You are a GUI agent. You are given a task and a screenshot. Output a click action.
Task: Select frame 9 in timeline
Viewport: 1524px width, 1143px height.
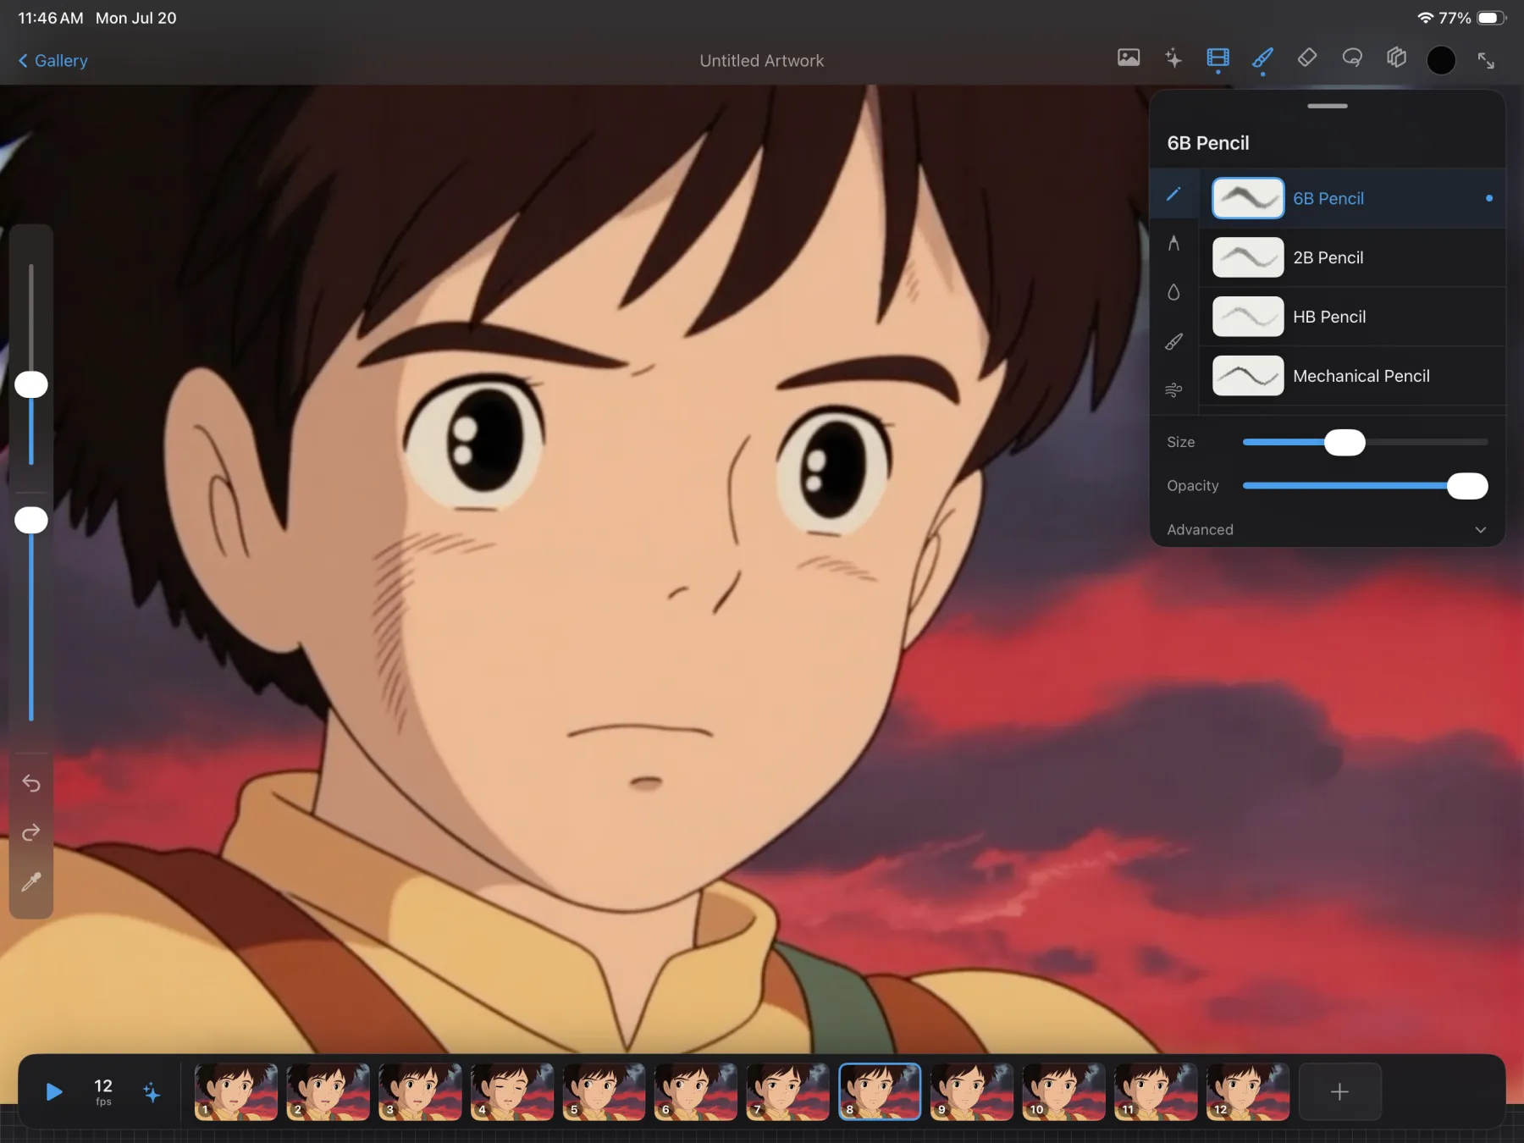(972, 1092)
